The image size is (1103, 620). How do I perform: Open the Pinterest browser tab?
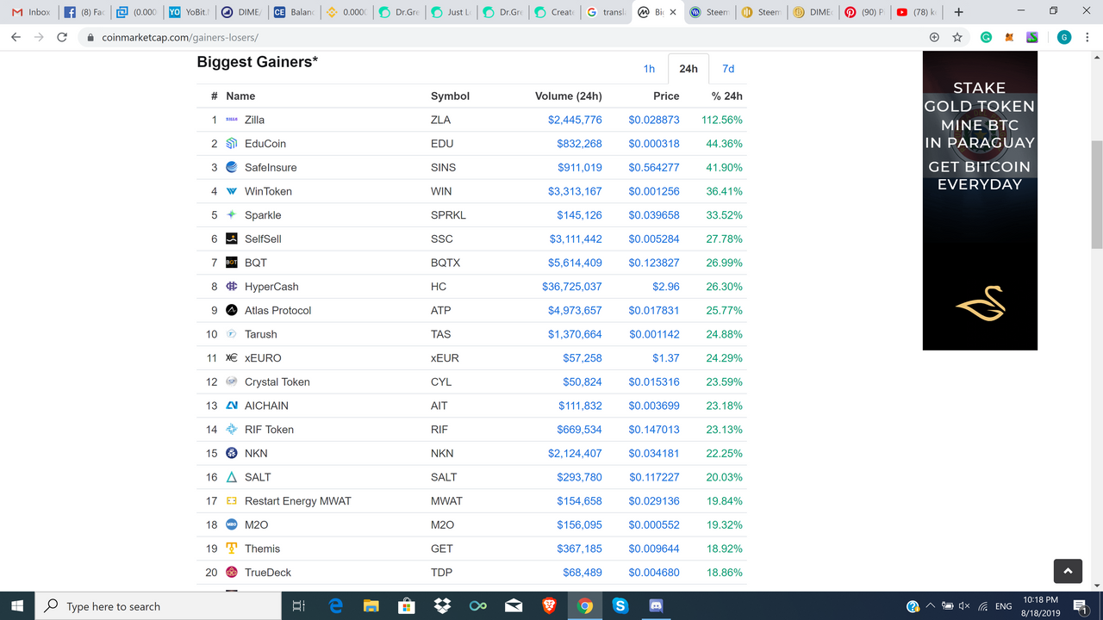point(864,12)
